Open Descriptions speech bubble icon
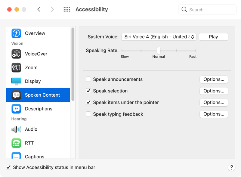This screenshot has height=177, width=241. coord(16,109)
